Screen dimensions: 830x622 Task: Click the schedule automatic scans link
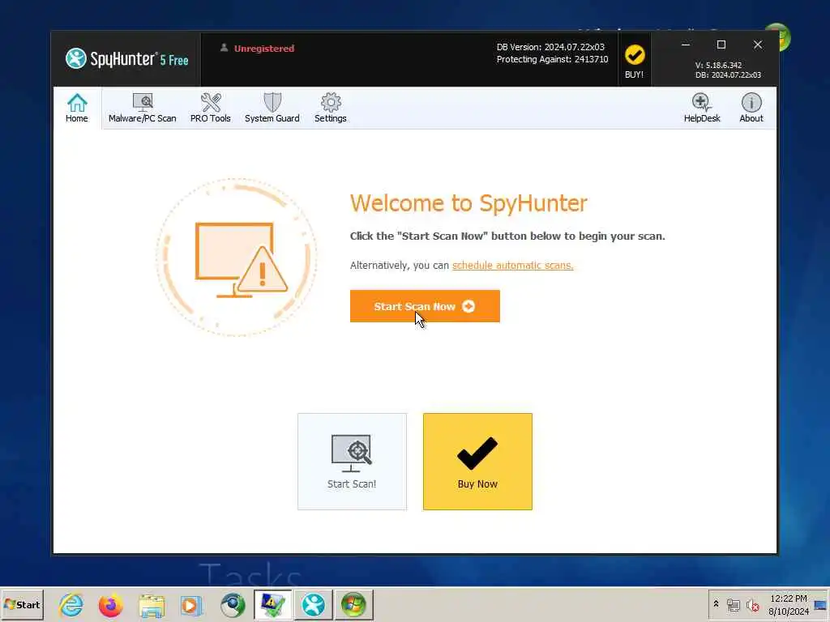click(512, 265)
